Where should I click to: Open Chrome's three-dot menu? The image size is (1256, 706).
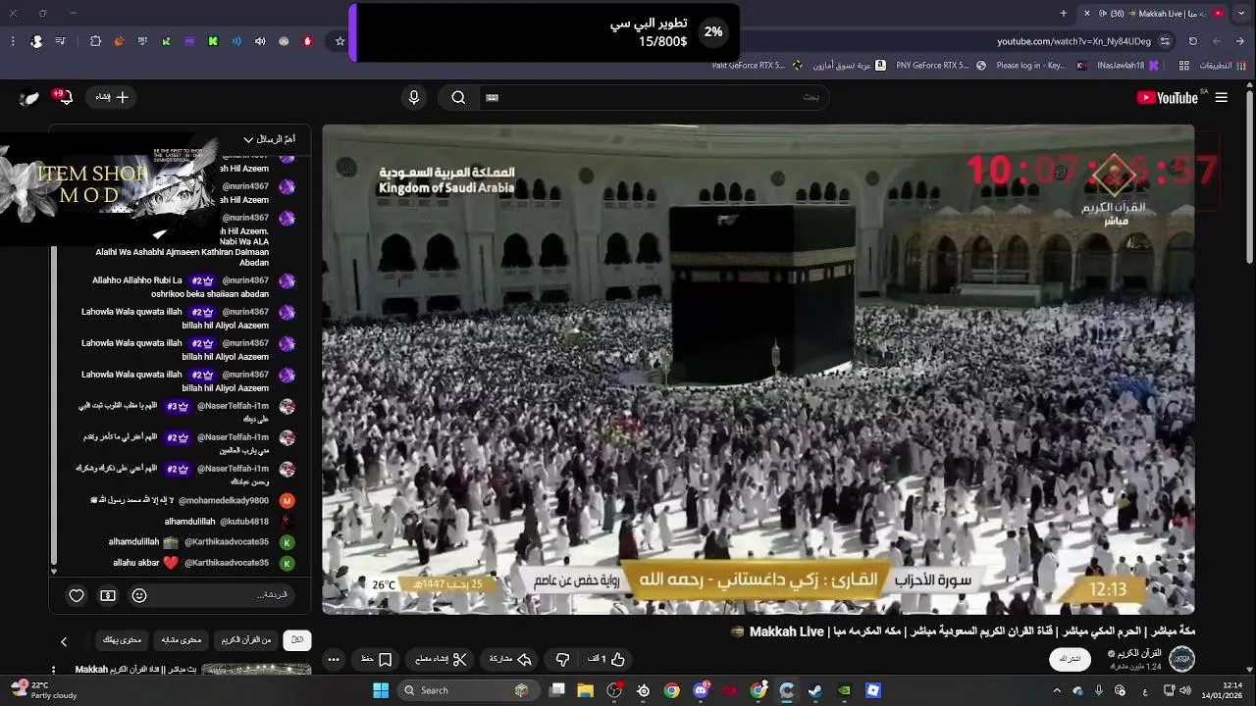tap(13, 41)
